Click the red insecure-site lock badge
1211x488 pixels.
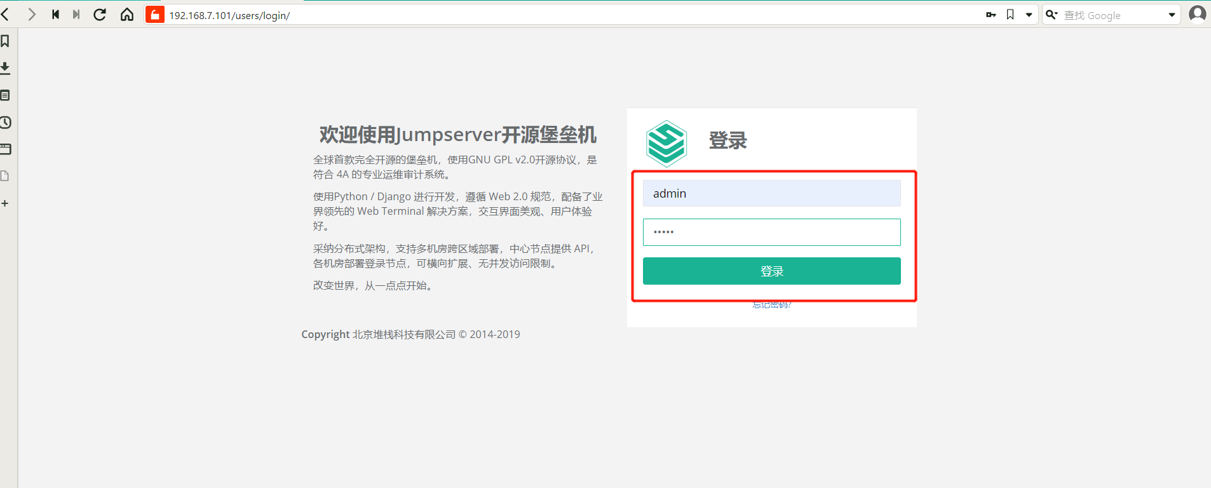155,15
